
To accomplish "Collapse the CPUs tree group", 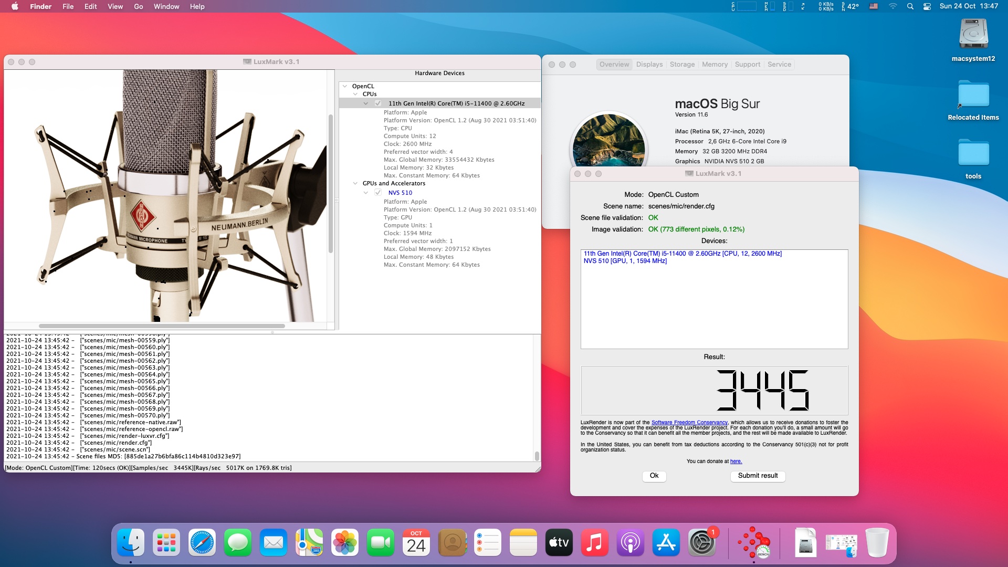I will (355, 94).
